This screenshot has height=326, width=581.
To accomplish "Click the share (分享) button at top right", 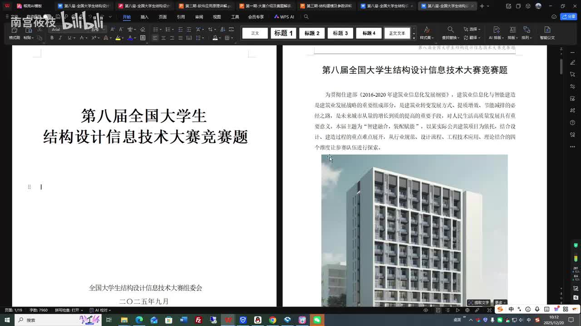I will point(569,17).
